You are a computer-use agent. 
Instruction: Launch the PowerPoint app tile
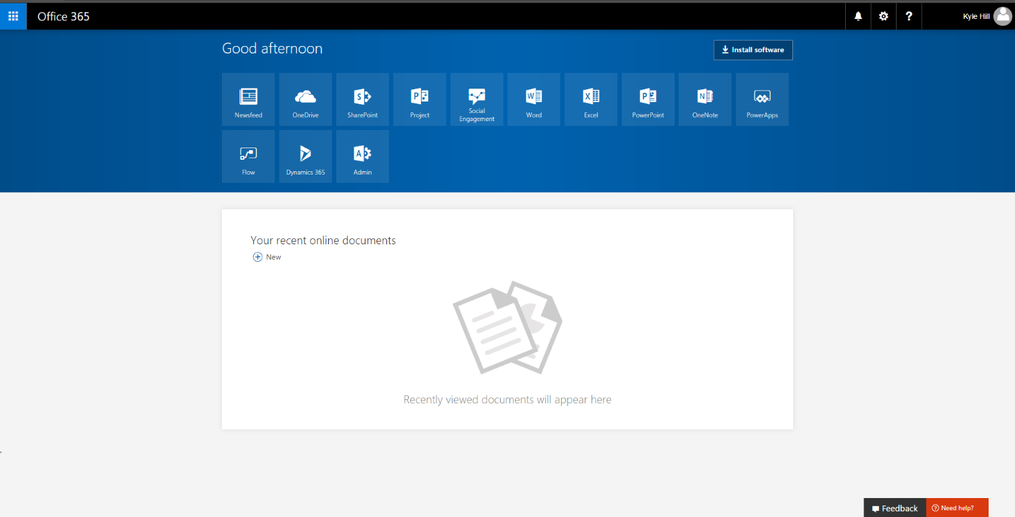point(648,99)
